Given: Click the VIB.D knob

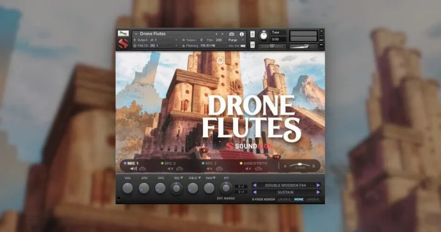Looking at the screenshot, I should click(x=193, y=188).
